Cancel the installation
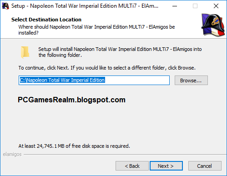This screenshot has height=176, width=227. pos(205,166)
